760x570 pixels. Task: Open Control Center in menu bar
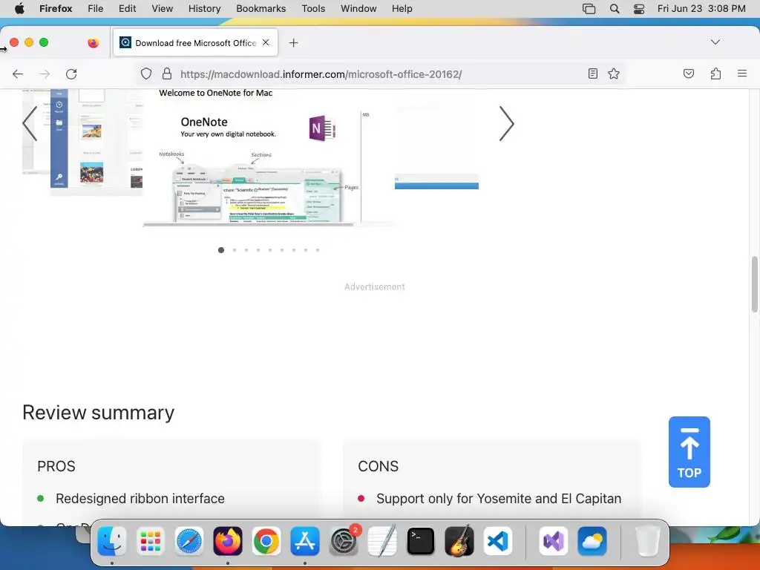pos(639,9)
